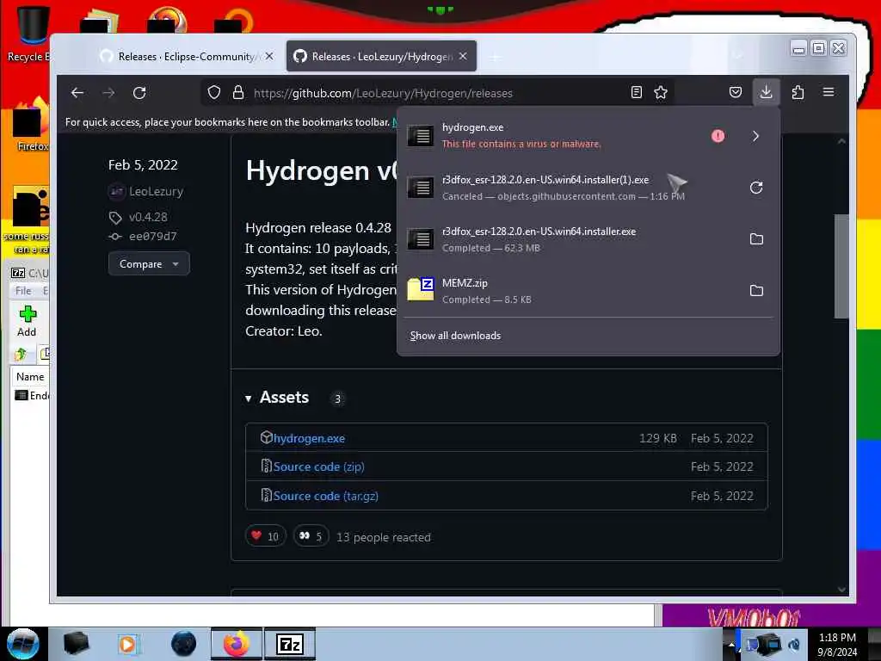This screenshot has width=881, height=661.
Task: Click Show all downloads
Action: coord(455,336)
